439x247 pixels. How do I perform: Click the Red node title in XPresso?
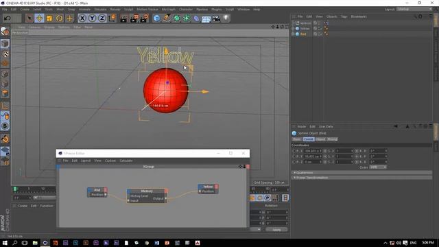[x=97, y=190]
